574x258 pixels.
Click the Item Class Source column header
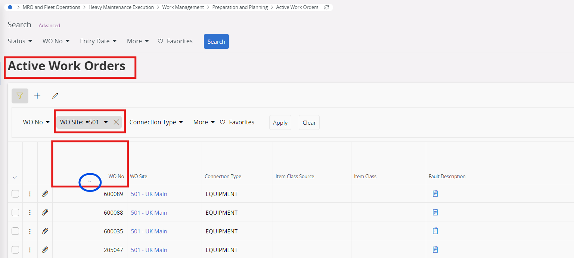[295, 176]
